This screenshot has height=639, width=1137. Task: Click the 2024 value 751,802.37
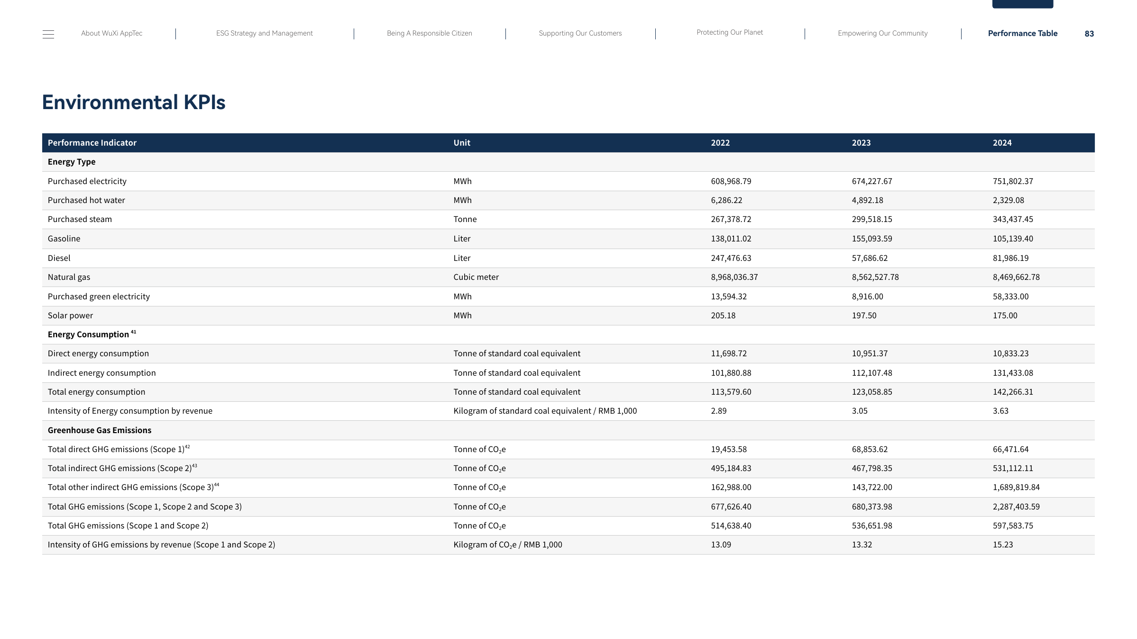coord(1013,181)
